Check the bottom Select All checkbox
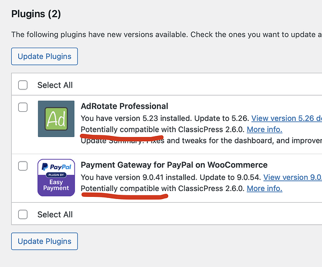 click(23, 215)
